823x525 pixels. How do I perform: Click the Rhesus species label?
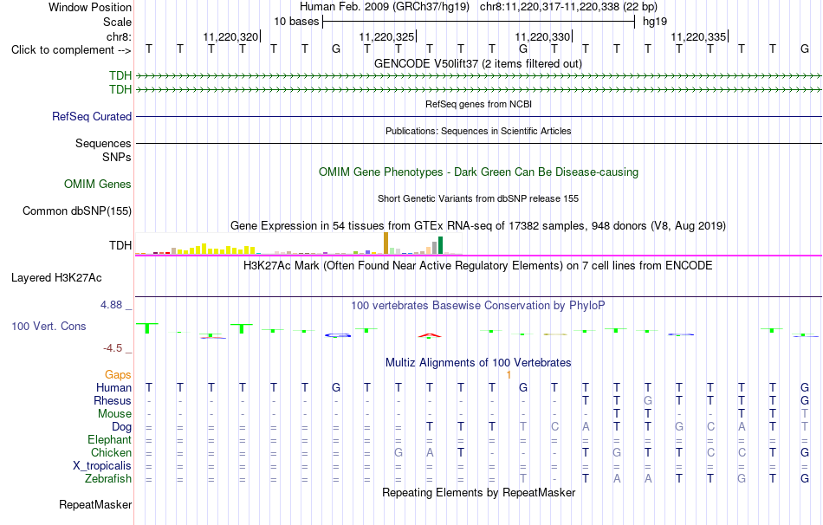[x=113, y=400]
